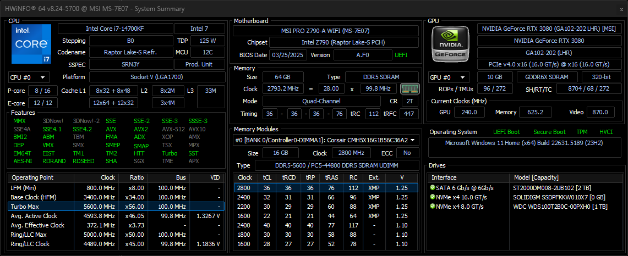Select the Ring/LLC Clock row
Image resolution: width=628 pixels, height=256 pixels.
[x=116, y=243]
